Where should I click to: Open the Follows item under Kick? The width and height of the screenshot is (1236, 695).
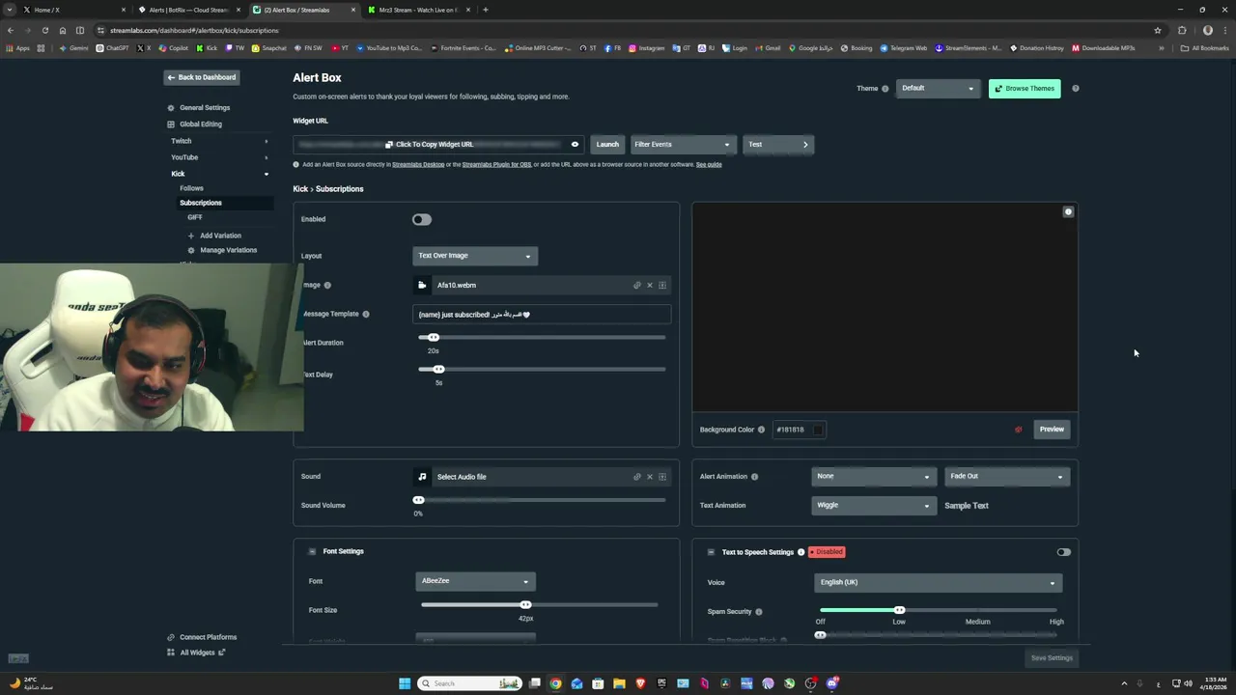191,188
